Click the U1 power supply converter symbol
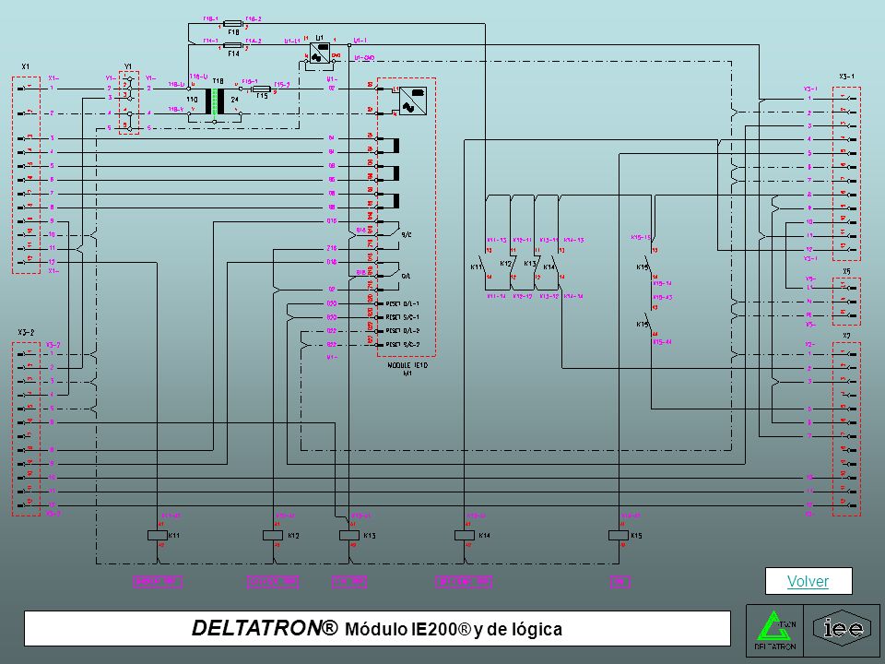The width and height of the screenshot is (885, 664). pos(320,52)
